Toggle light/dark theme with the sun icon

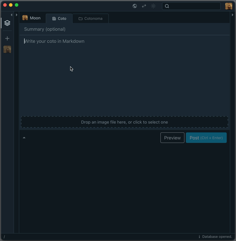[153, 6]
